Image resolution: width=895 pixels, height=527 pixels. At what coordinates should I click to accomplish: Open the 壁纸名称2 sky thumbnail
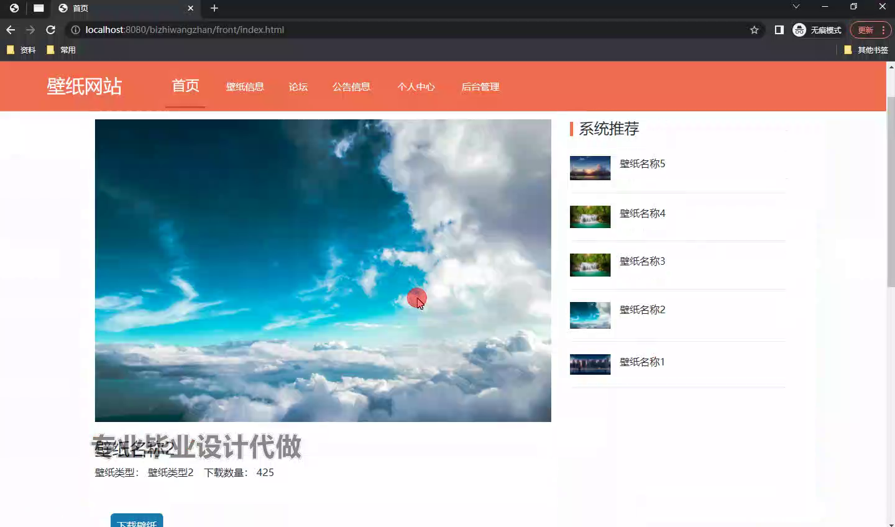[x=590, y=315]
